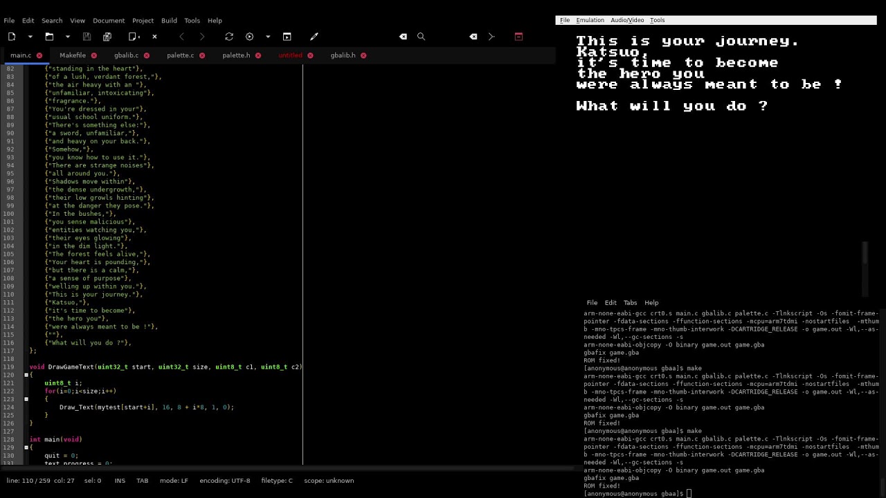Open the New file templates dropdown arrow

(30, 37)
